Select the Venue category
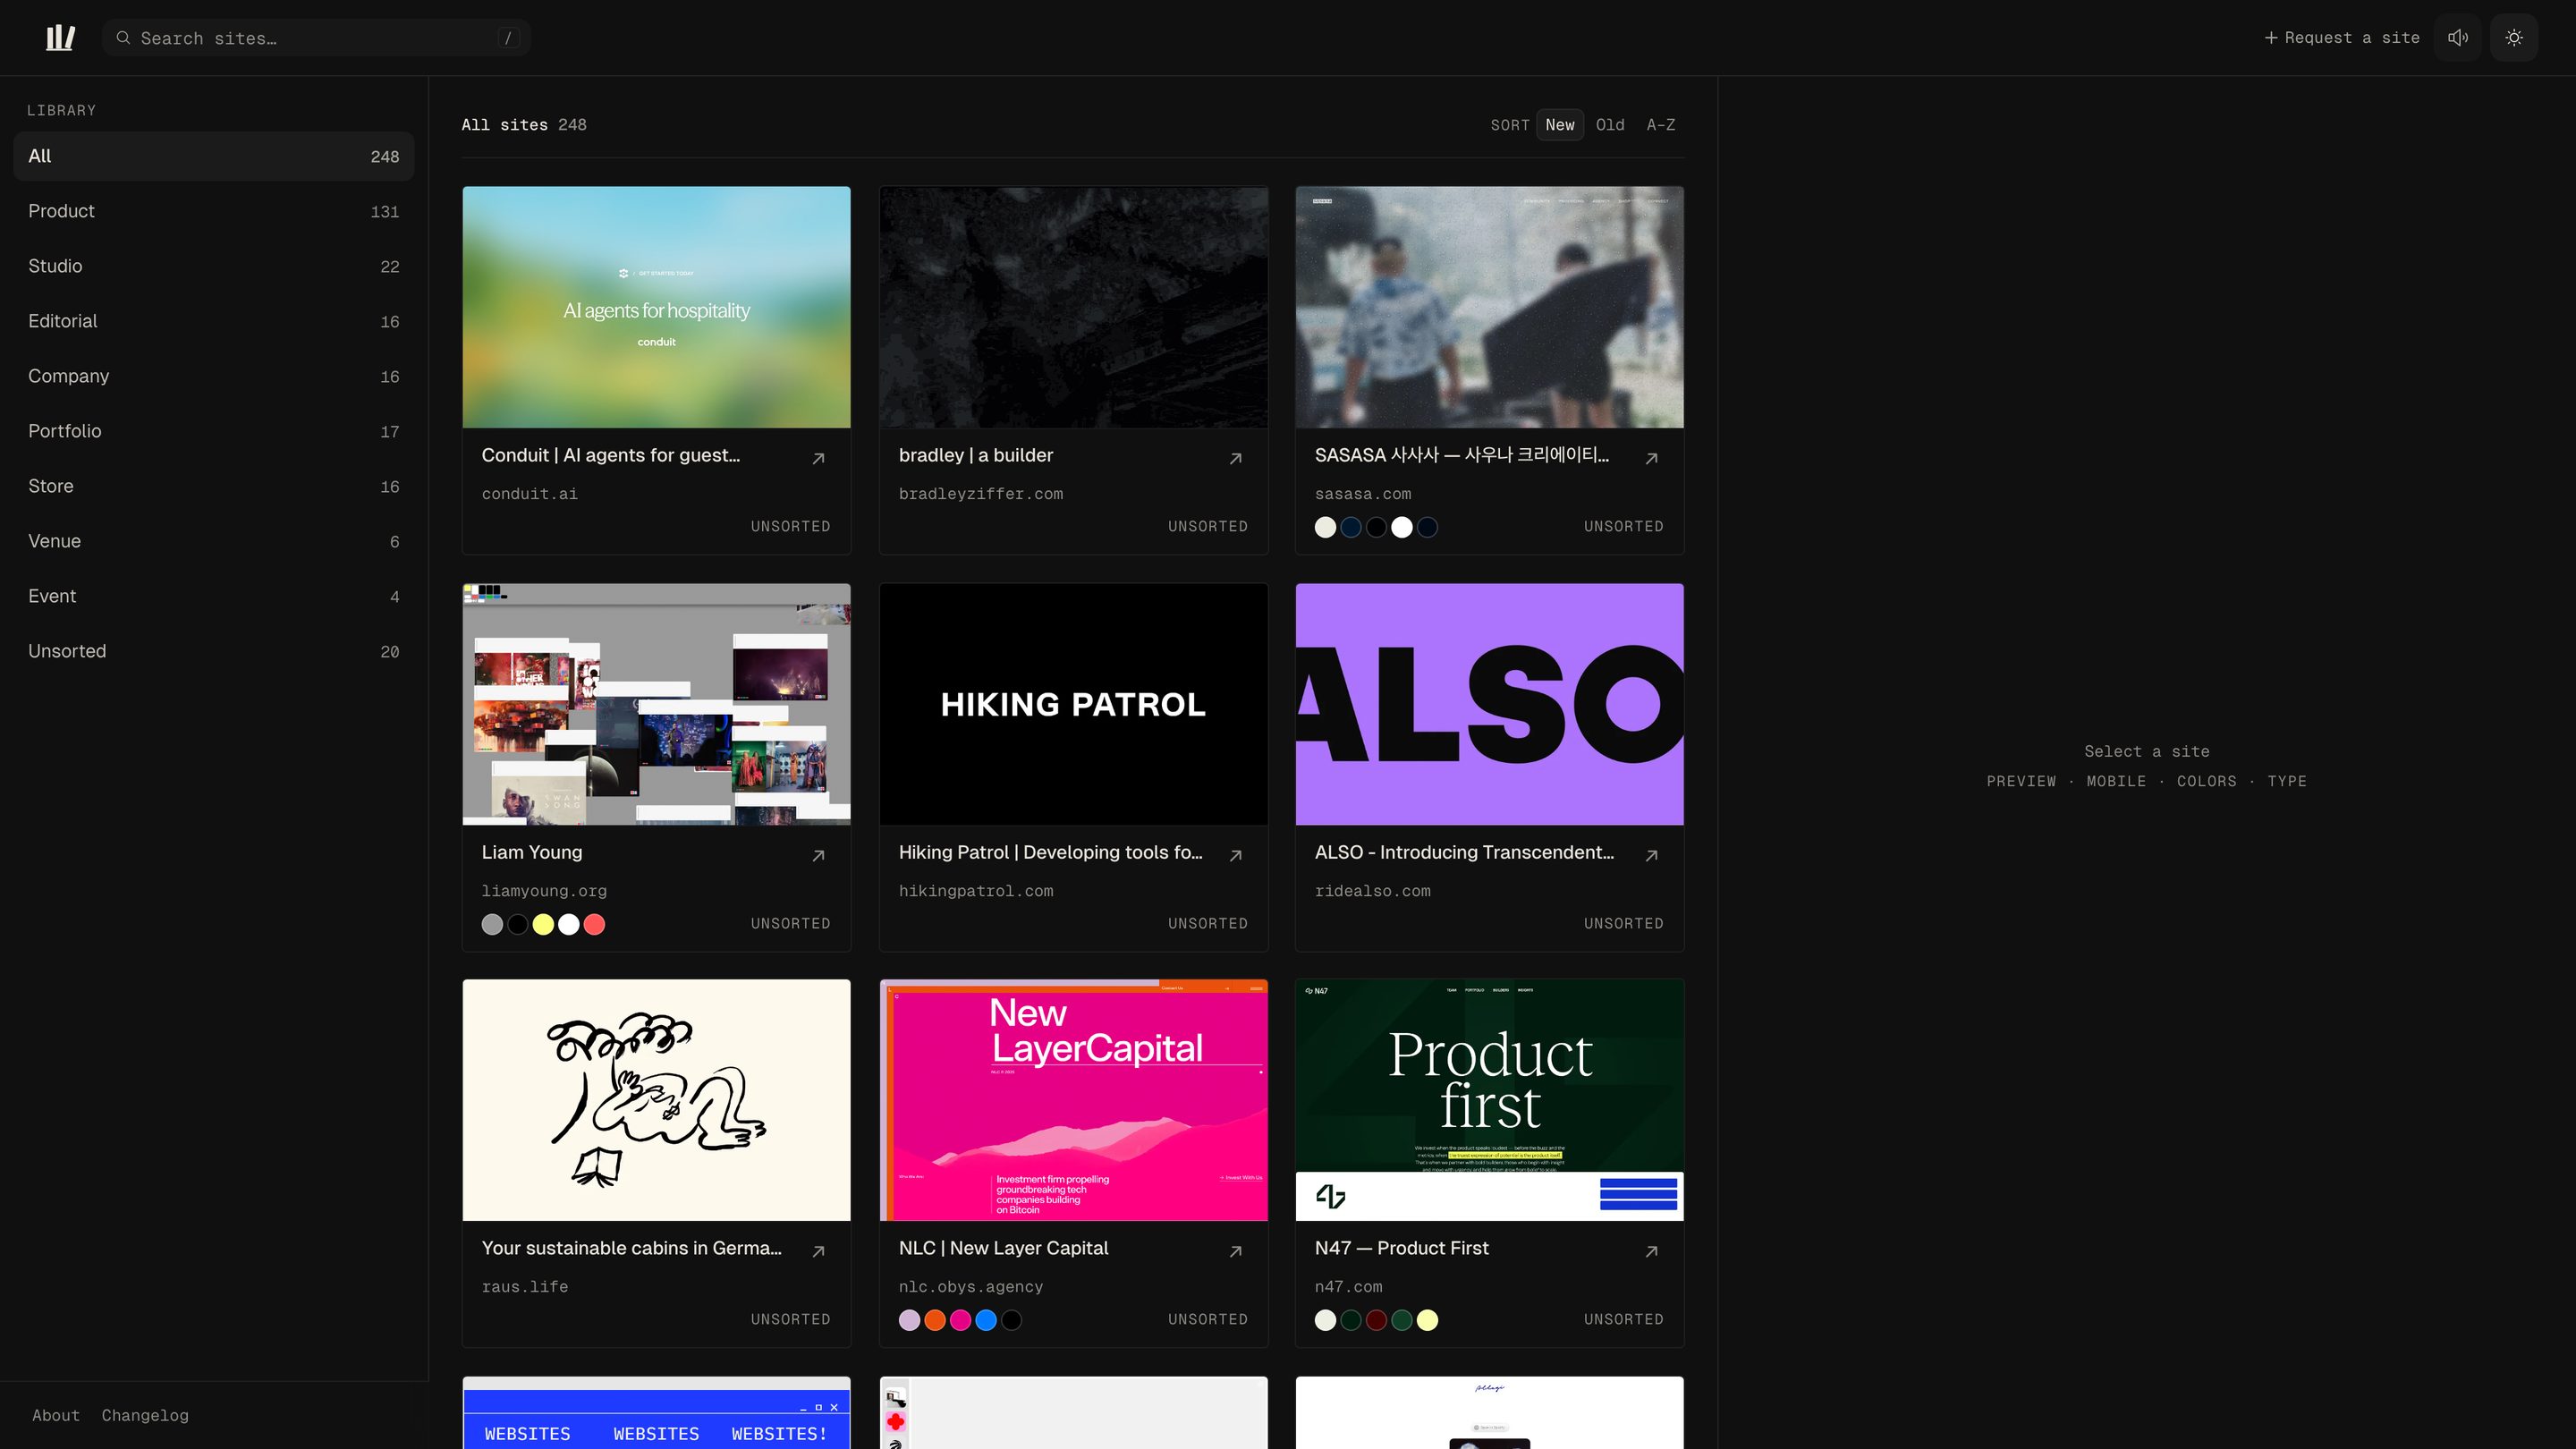The width and height of the screenshot is (2576, 1449). (x=214, y=541)
